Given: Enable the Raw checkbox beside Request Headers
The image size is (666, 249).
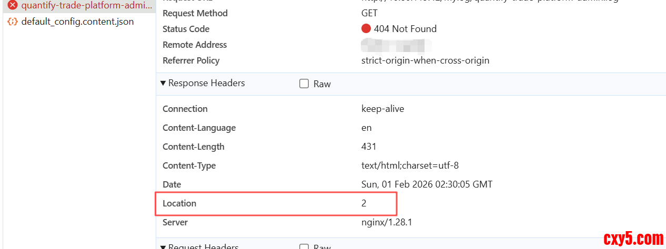Looking at the screenshot, I should (304, 246).
